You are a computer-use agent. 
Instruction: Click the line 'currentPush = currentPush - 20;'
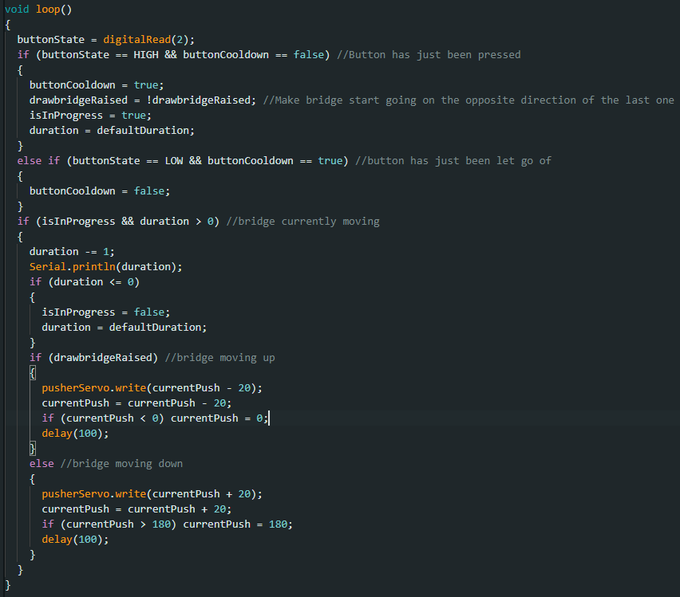136,403
